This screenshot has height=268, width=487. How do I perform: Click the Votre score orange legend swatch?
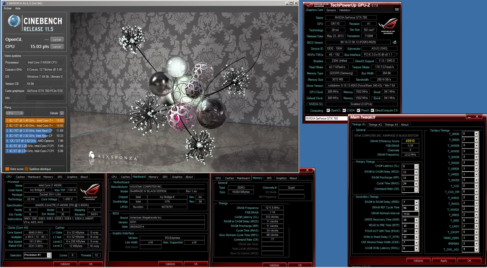click(7, 169)
